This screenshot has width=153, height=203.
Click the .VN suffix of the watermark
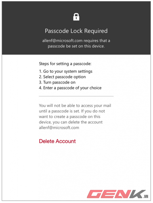(x=146, y=196)
